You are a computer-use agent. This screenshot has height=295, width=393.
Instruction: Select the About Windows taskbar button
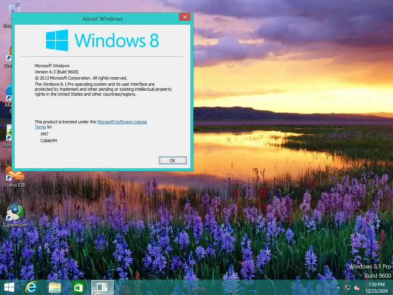(x=102, y=287)
